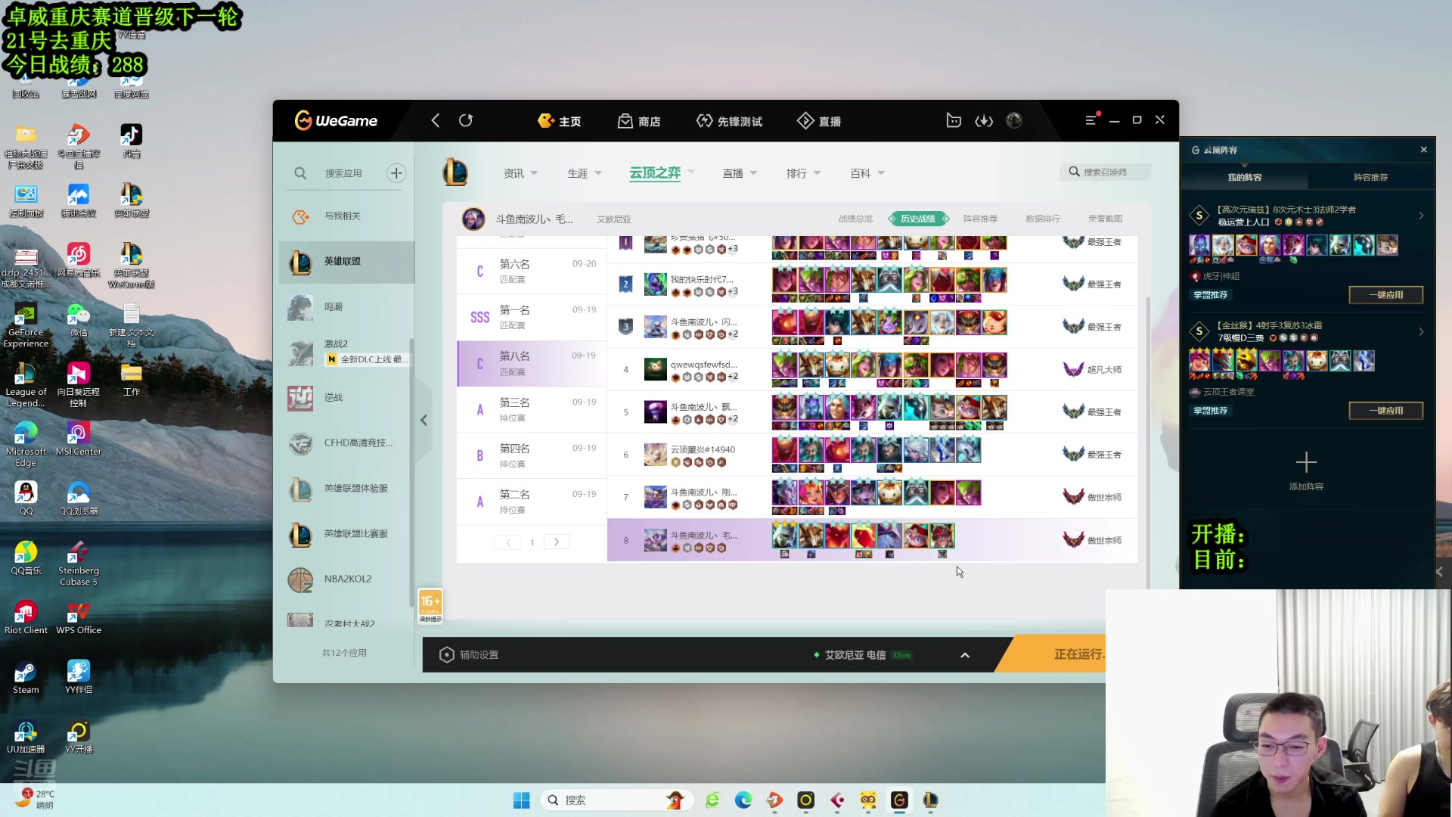Select the 第六名 match on 09-20
Viewport: 1452px width, 817px height.
point(532,271)
